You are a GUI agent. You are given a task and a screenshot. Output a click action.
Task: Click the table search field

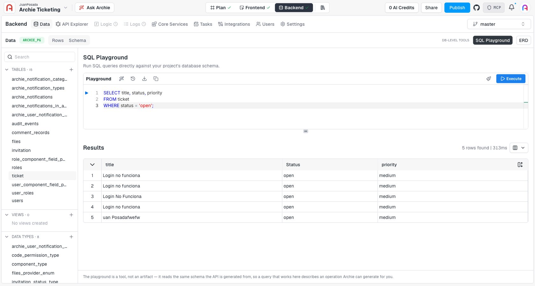click(39, 57)
